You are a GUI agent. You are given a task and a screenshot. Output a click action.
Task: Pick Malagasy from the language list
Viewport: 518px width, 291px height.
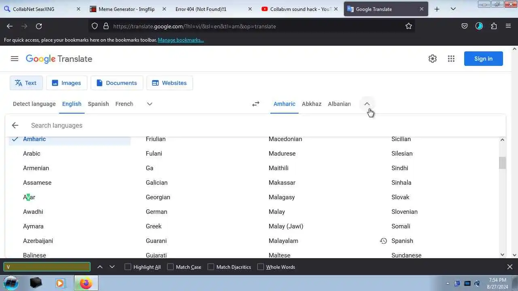pos(282,197)
